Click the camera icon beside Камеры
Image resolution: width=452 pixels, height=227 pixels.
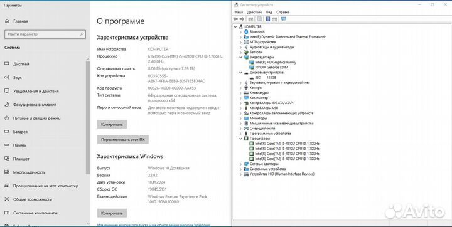[246, 88]
